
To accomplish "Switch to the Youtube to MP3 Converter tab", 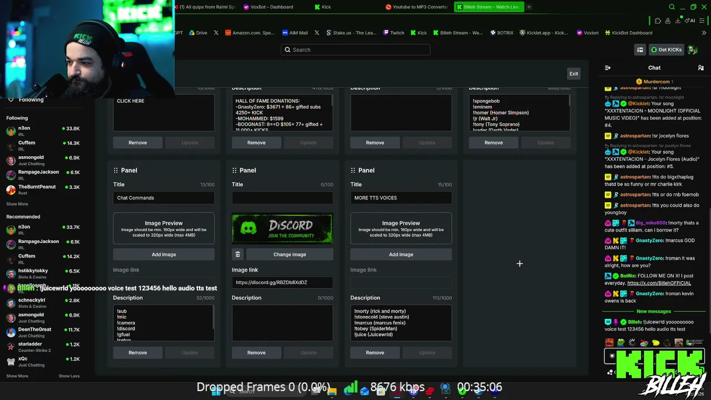I will coord(418,7).
